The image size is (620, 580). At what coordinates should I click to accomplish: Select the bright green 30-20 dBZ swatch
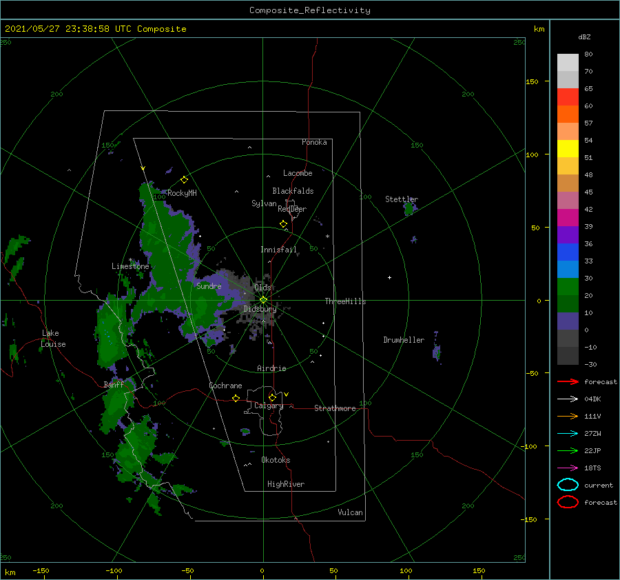[568, 287]
